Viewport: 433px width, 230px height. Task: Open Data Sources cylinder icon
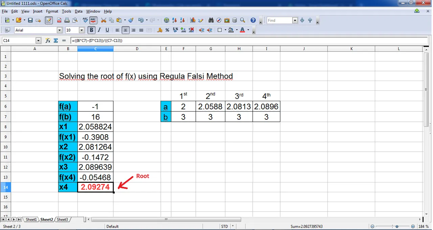(235, 21)
